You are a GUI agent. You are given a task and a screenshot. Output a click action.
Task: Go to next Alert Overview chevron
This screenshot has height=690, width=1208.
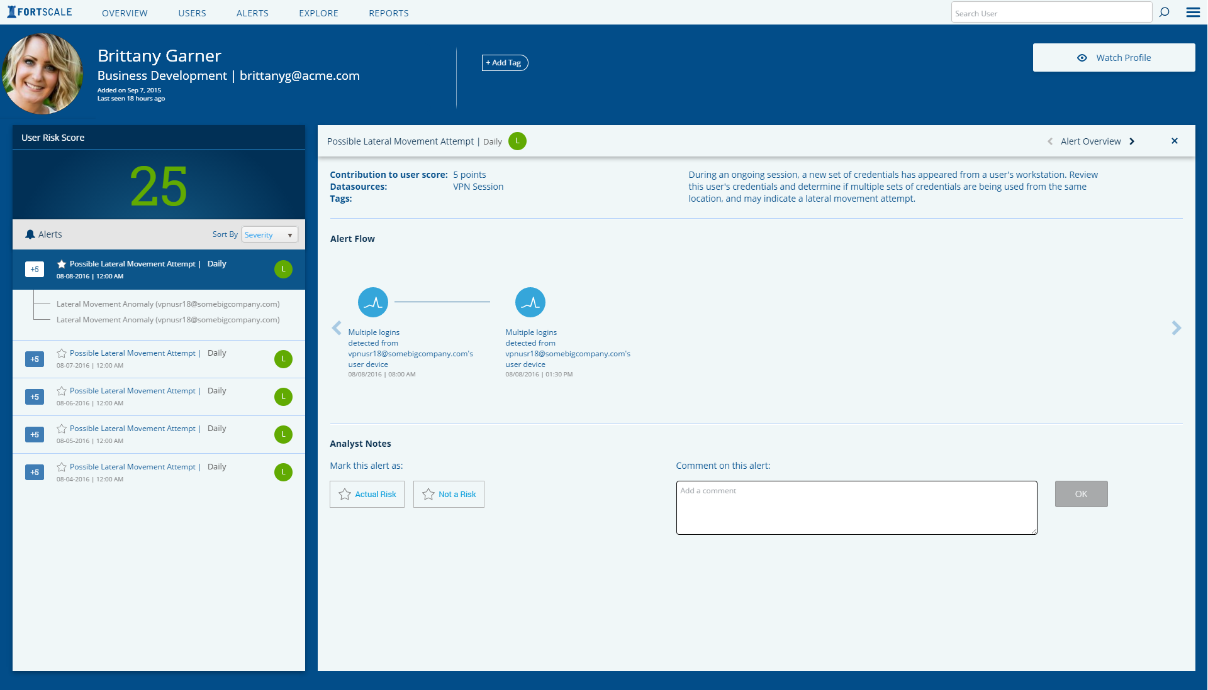coord(1132,141)
